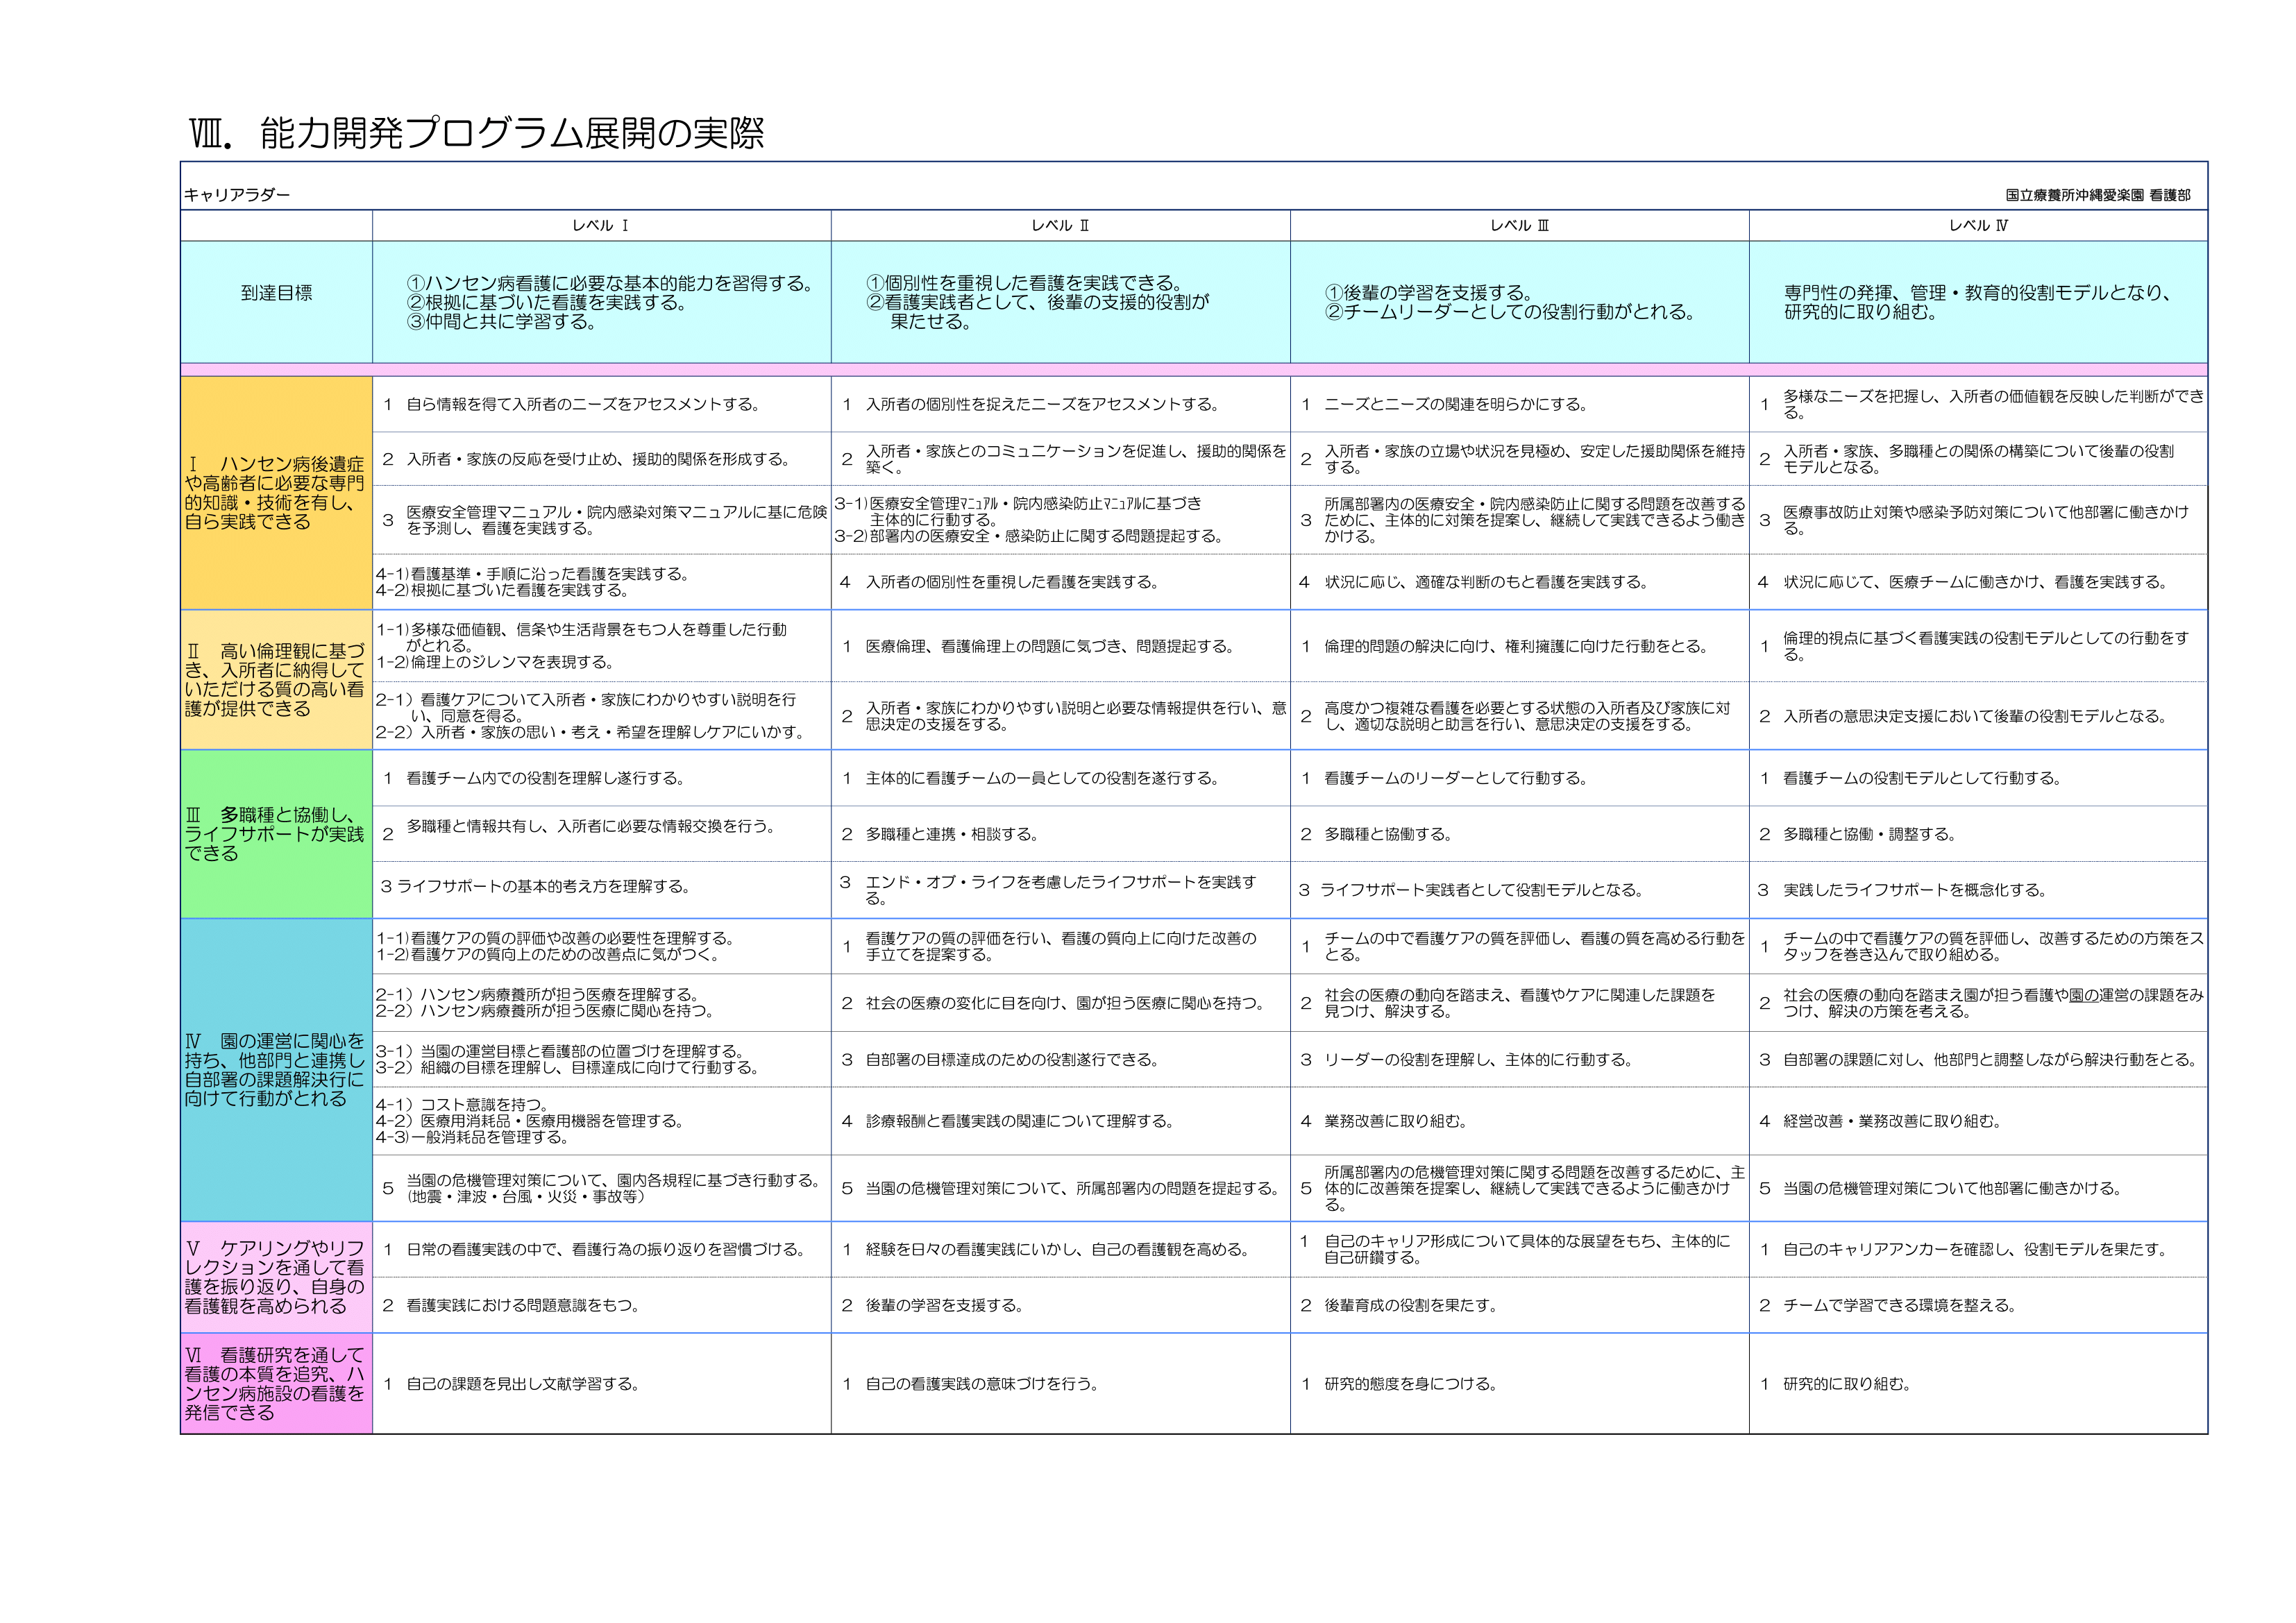
Task: Click Level Ⅳ goal 専門性の発揮 cell
Action: [x=1977, y=302]
